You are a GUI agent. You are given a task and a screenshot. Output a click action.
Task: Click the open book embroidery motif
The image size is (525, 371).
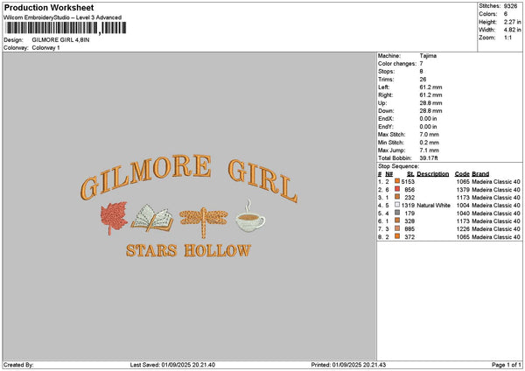pyautogui.click(x=152, y=218)
